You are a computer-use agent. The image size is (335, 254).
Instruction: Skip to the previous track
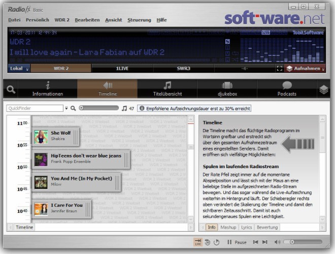click(x=255, y=242)
